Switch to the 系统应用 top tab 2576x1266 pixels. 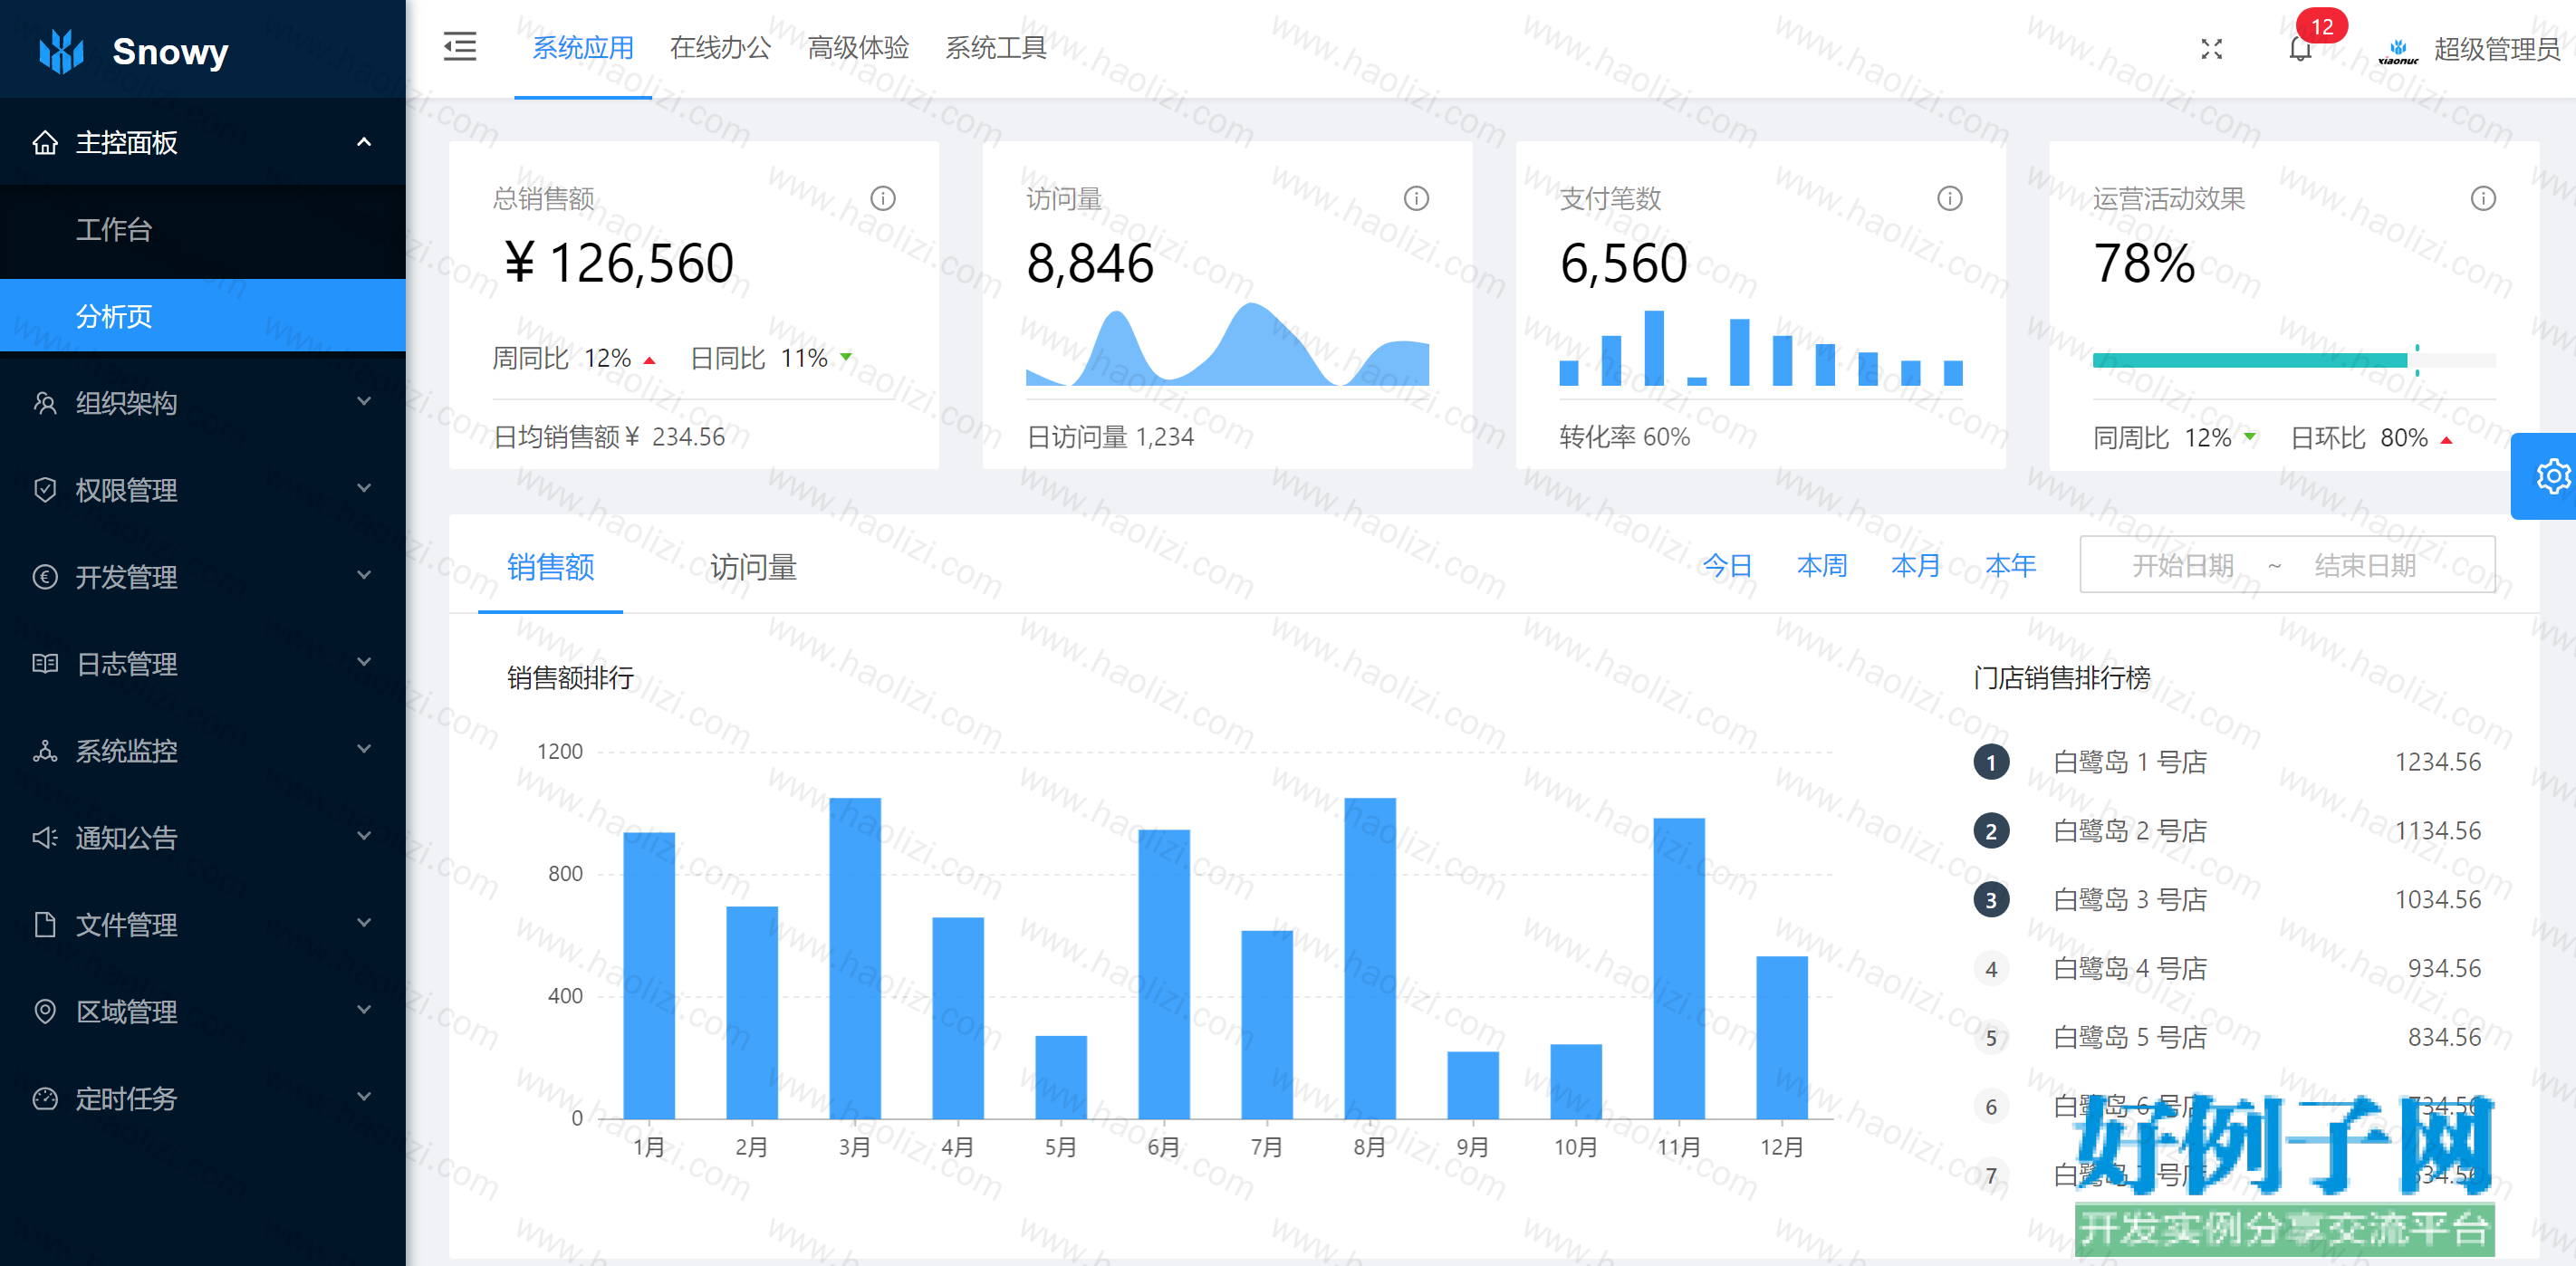click(583, 48)
